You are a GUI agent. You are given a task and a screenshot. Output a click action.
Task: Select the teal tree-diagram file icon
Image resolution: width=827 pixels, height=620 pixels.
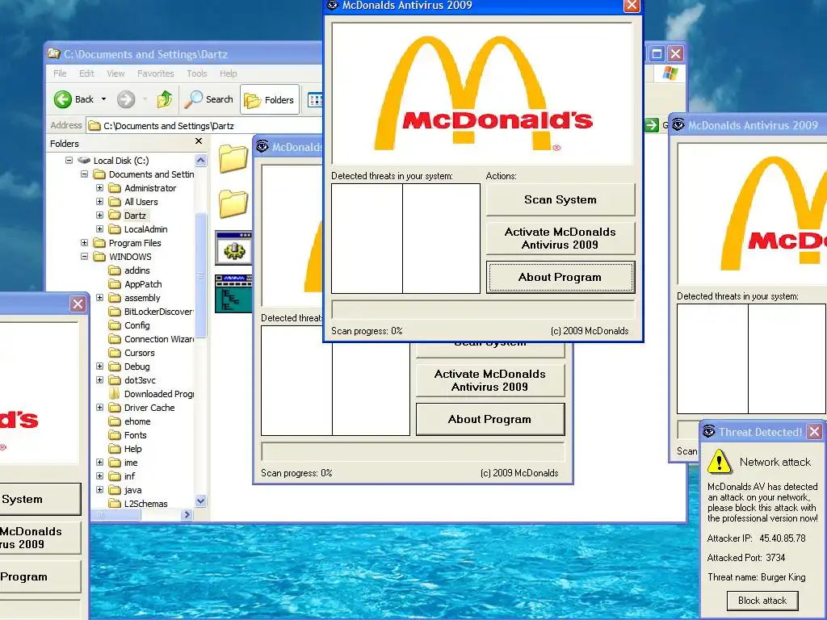[233, 293]
